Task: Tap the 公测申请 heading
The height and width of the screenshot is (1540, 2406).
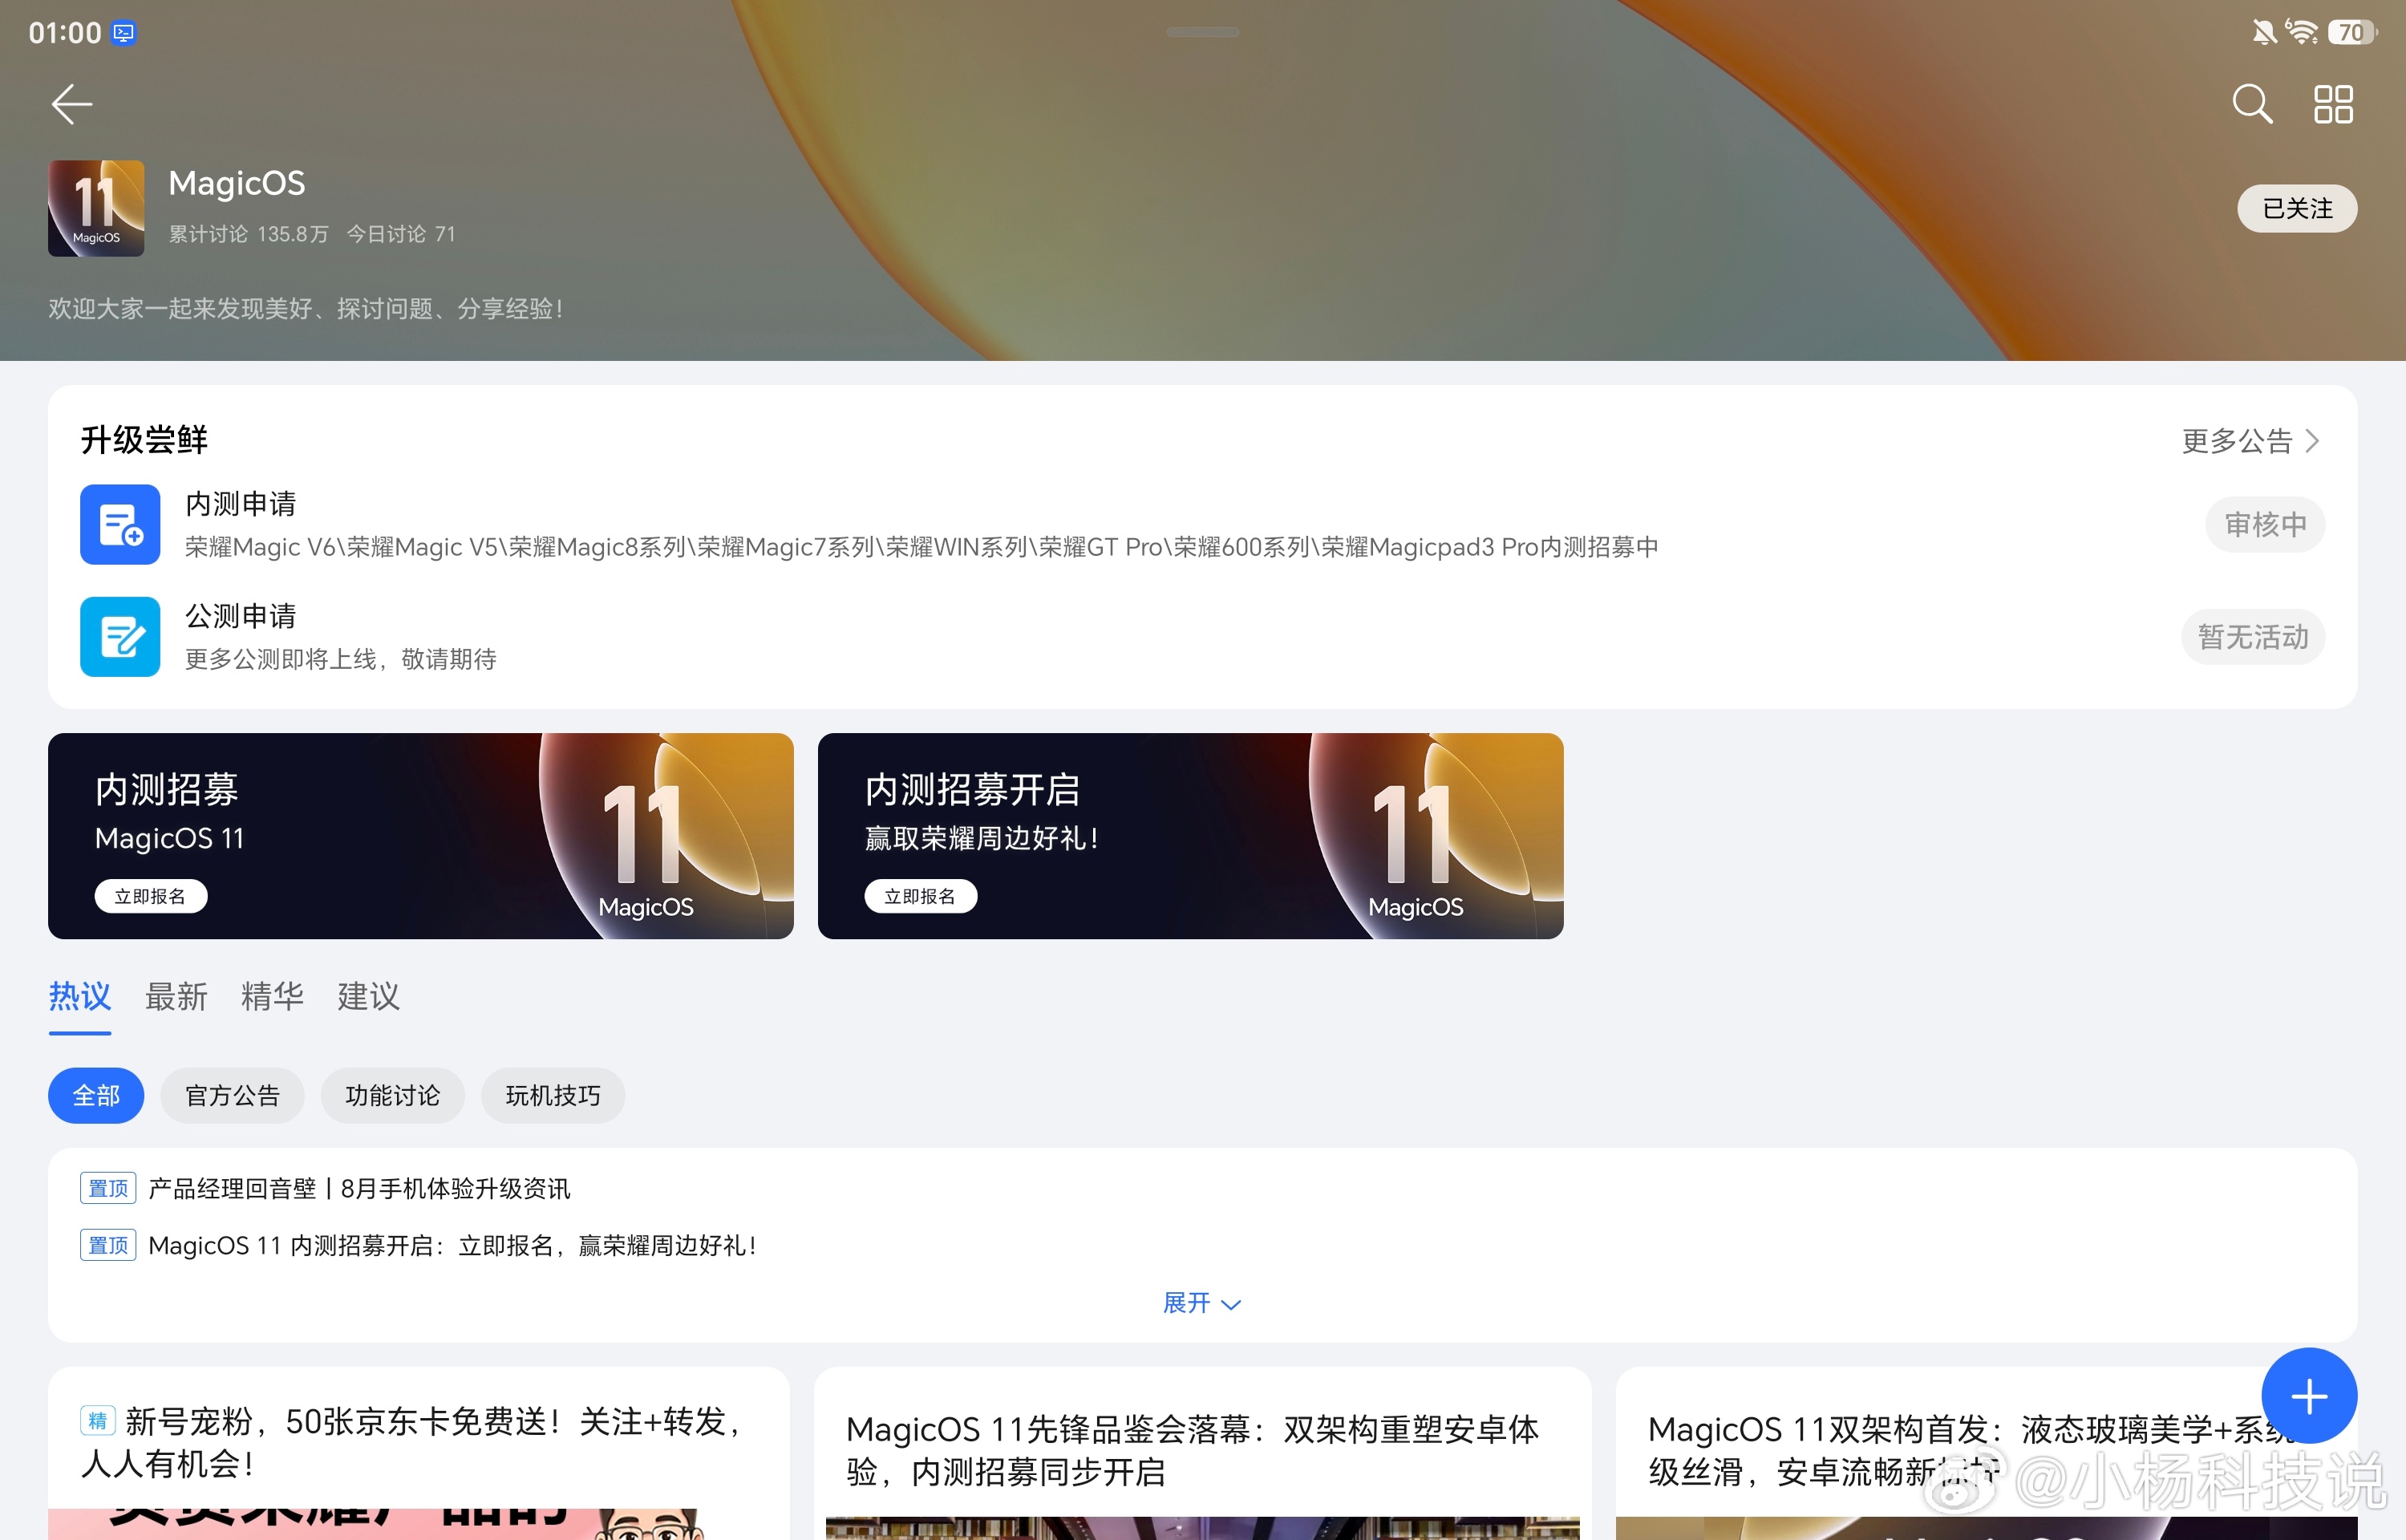Action: pyautogui.click(x=241, y=616)
